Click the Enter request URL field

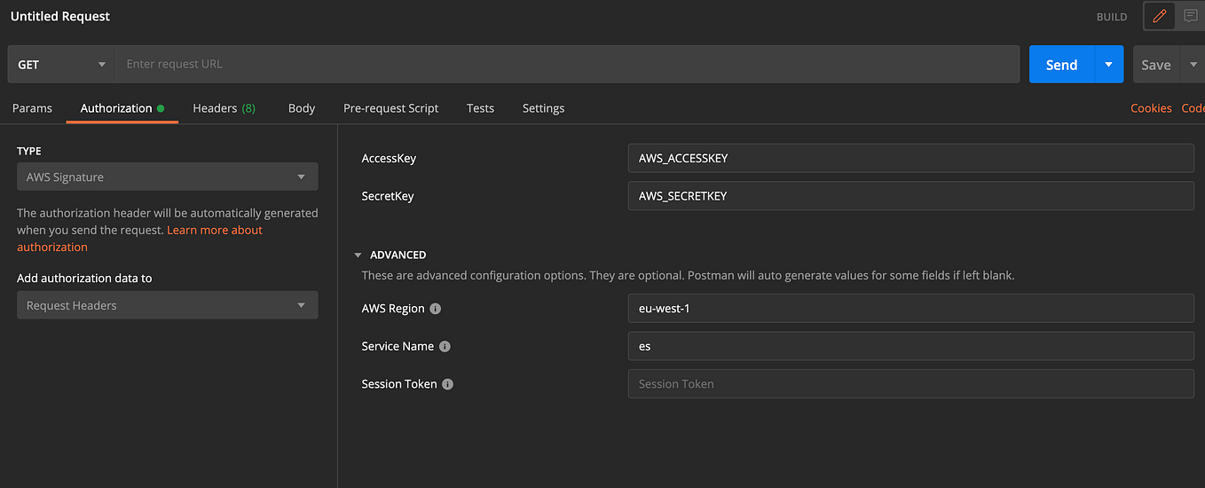568,64
